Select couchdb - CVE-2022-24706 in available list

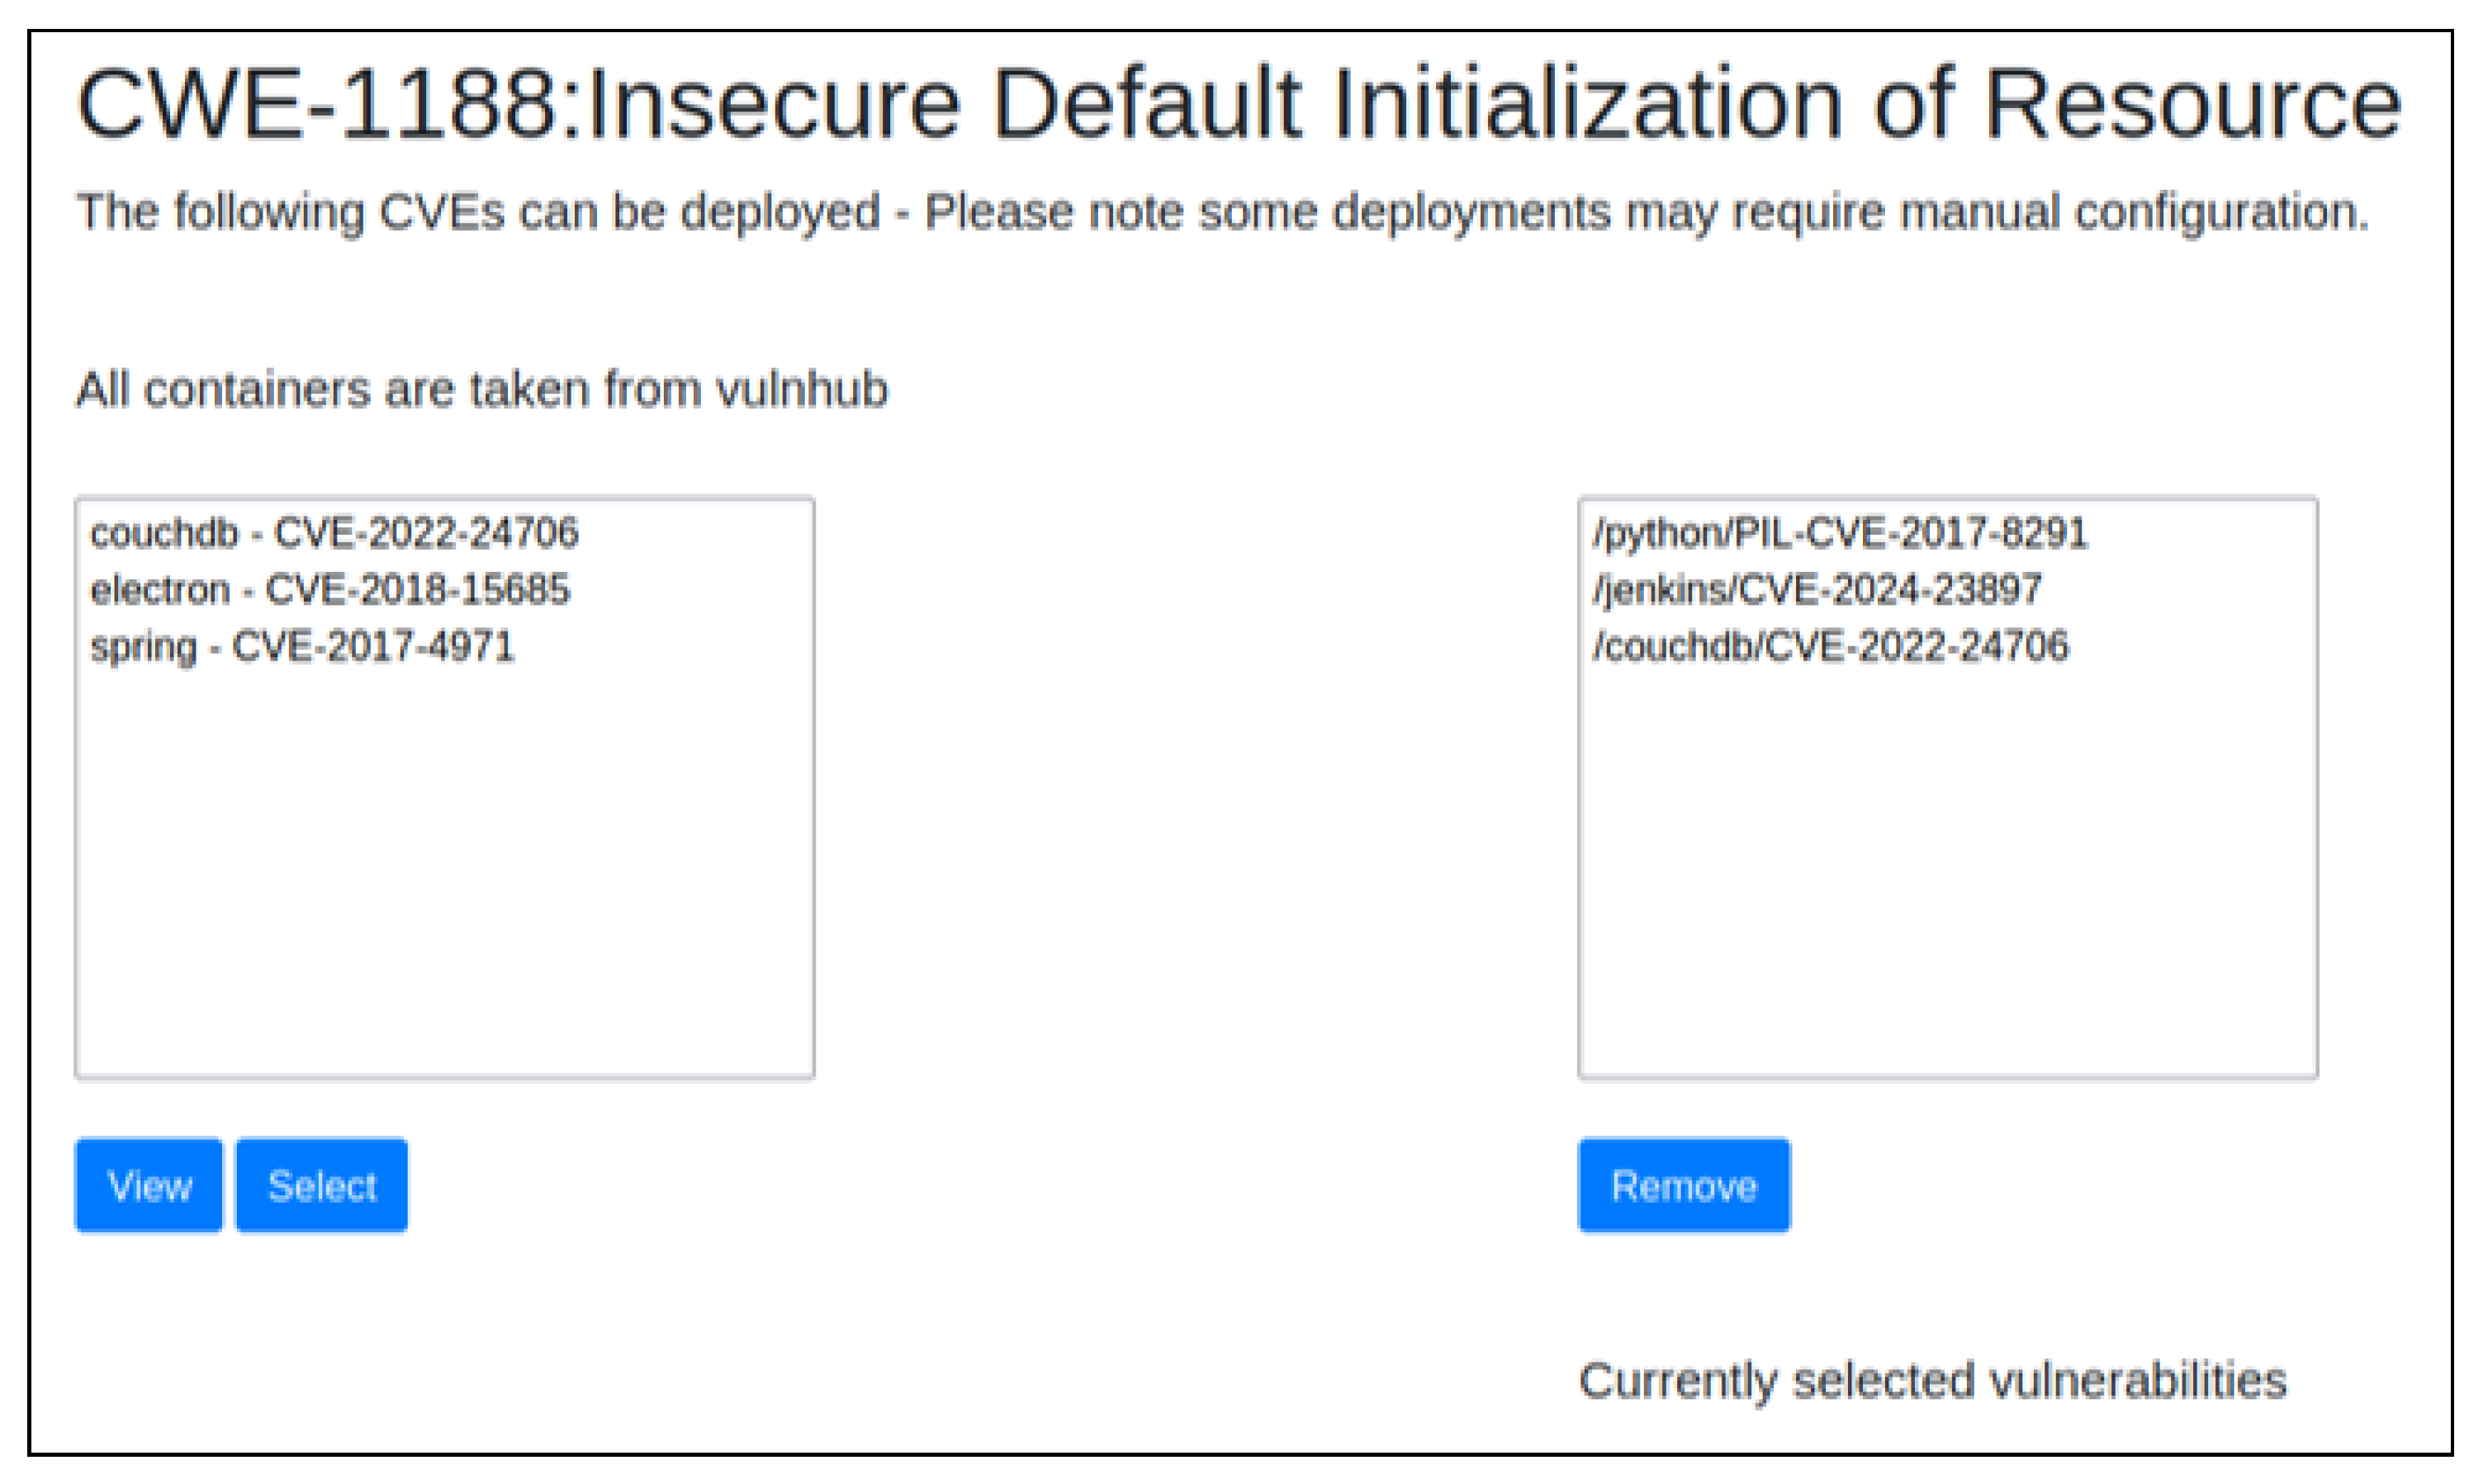pos(334,533)
